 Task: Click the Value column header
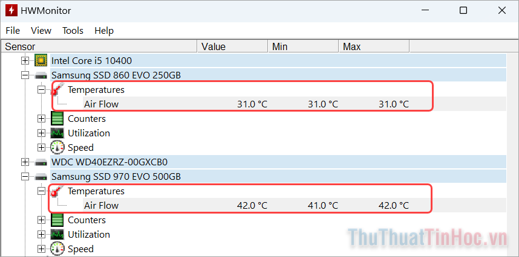(x=232, y=46)
